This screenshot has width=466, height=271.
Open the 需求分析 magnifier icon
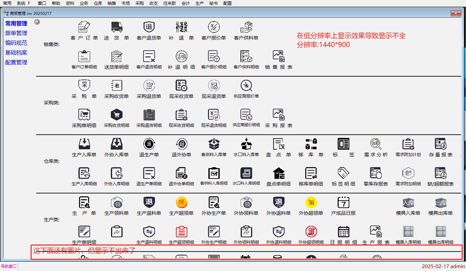coord(376,144)
